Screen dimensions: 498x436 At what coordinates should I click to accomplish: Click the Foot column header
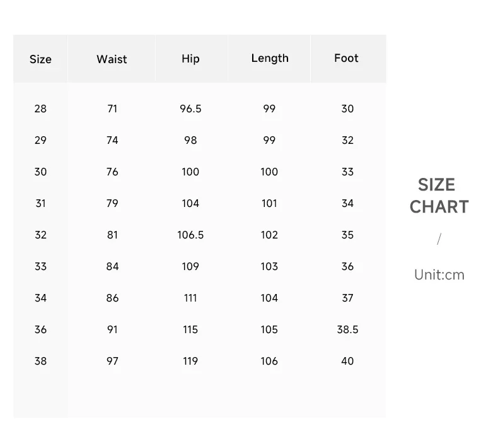coord(346,58)
